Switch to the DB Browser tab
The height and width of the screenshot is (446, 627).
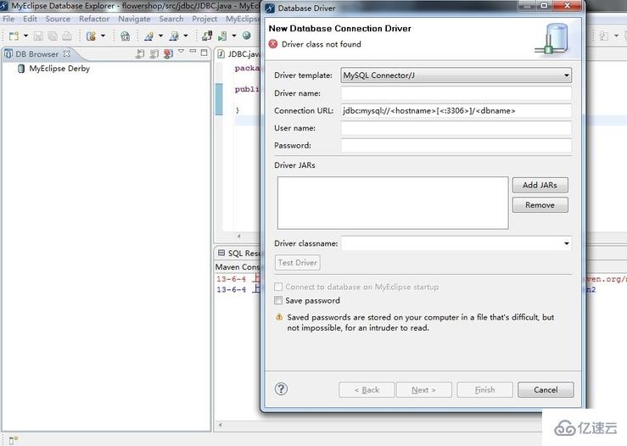[36, 54]
